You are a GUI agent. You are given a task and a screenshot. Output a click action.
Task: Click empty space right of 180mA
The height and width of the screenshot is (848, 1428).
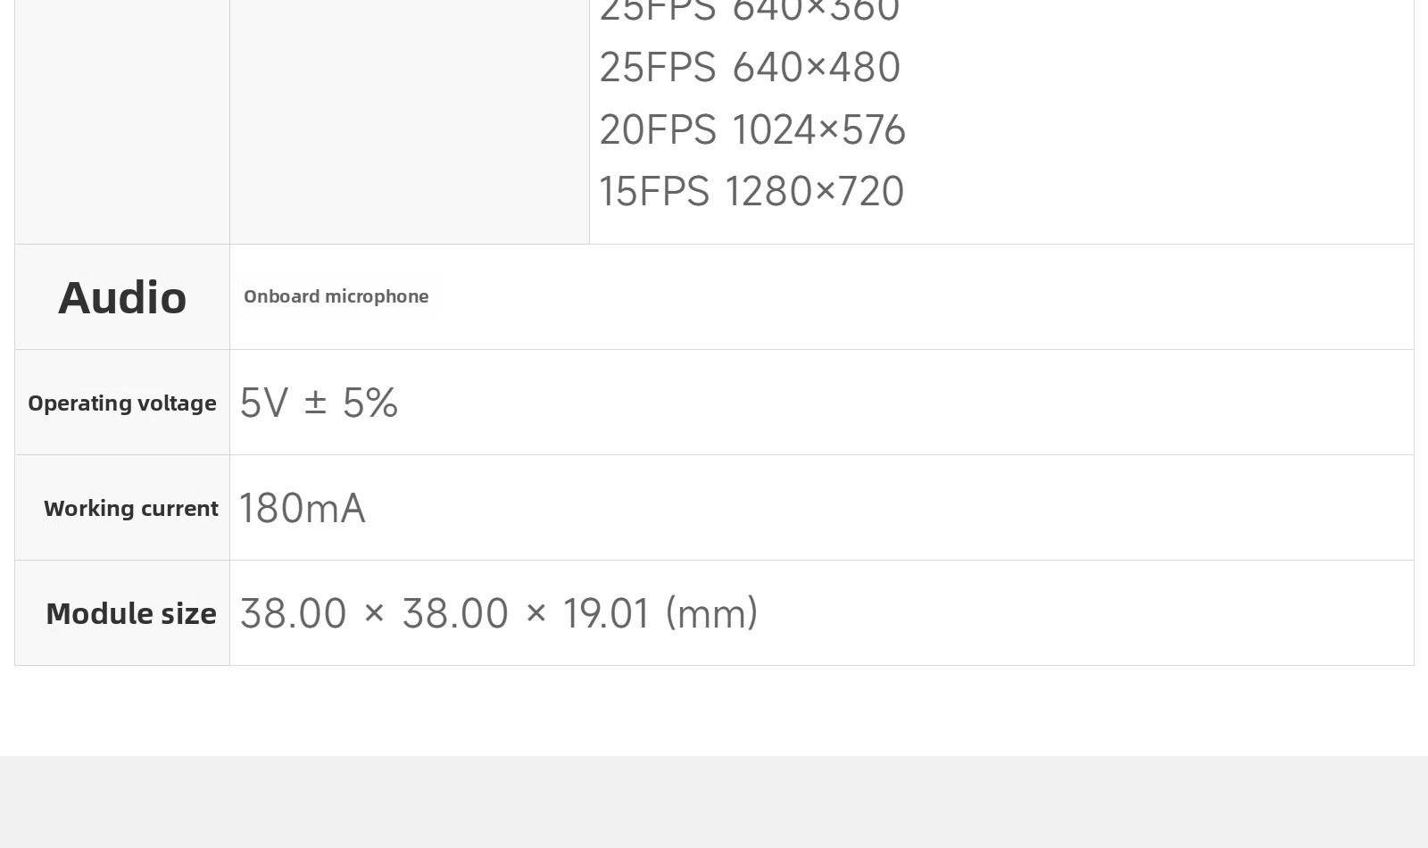pos(888,508)
